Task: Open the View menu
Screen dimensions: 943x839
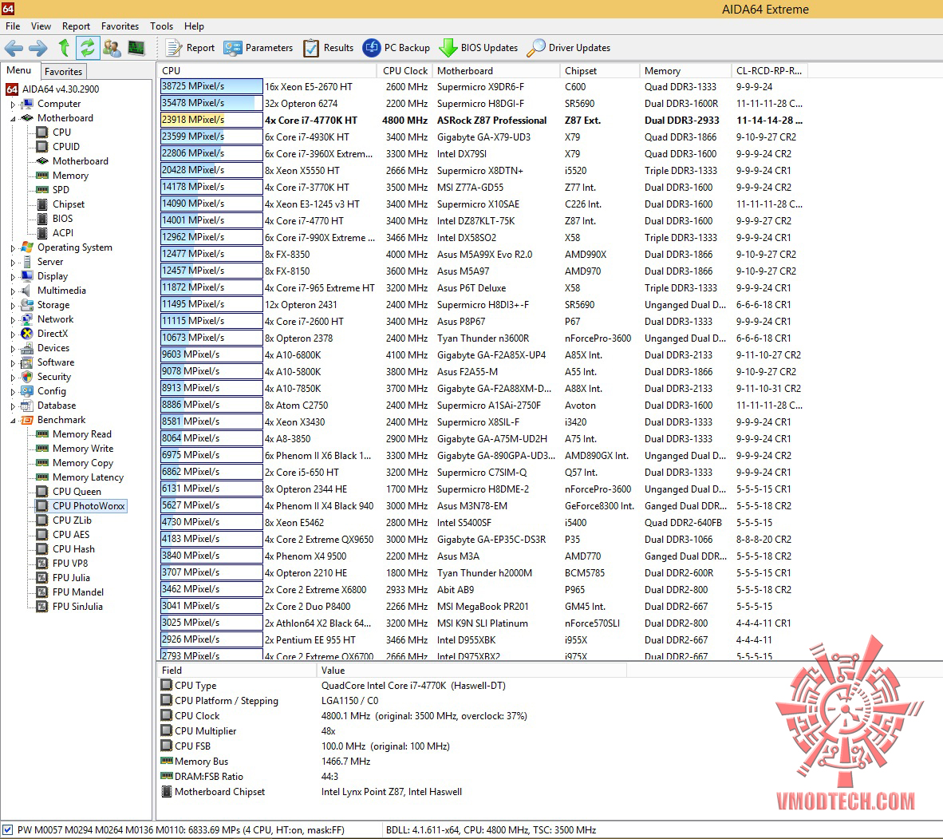Action: (41, 26)
